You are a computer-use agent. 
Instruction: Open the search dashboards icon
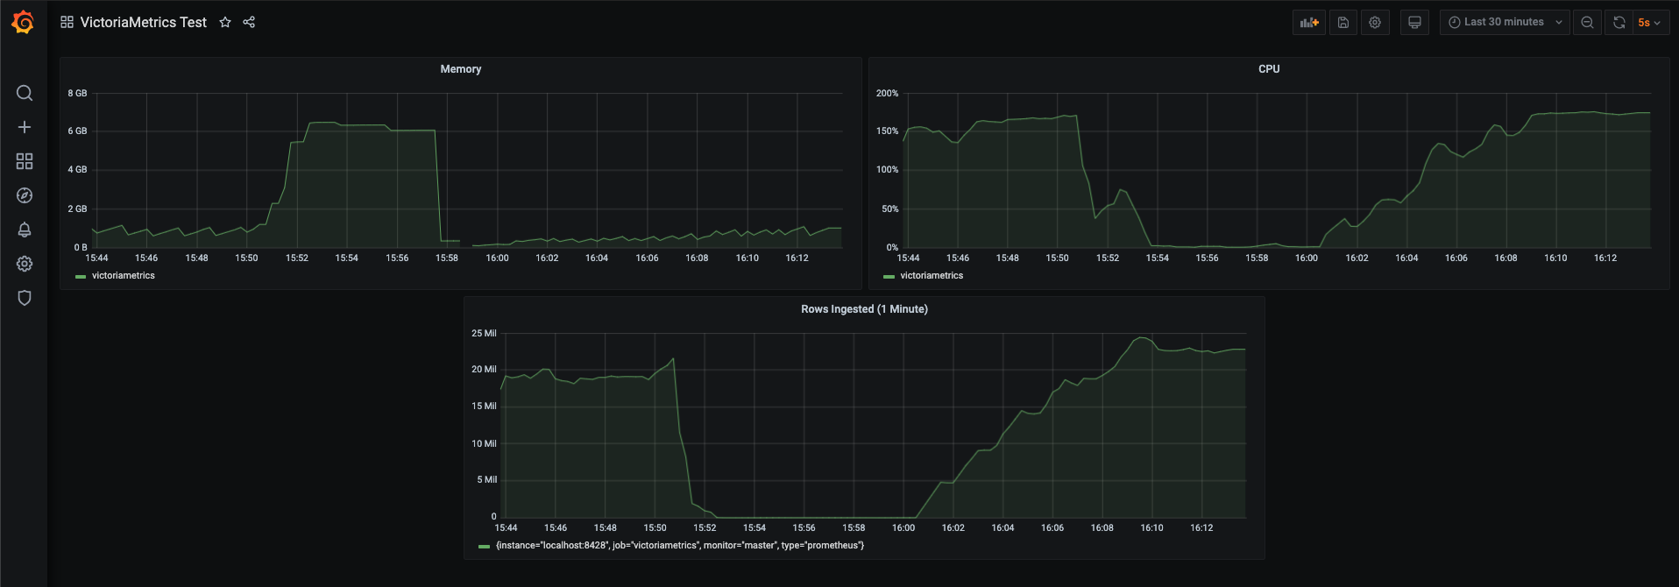(25, 93)
